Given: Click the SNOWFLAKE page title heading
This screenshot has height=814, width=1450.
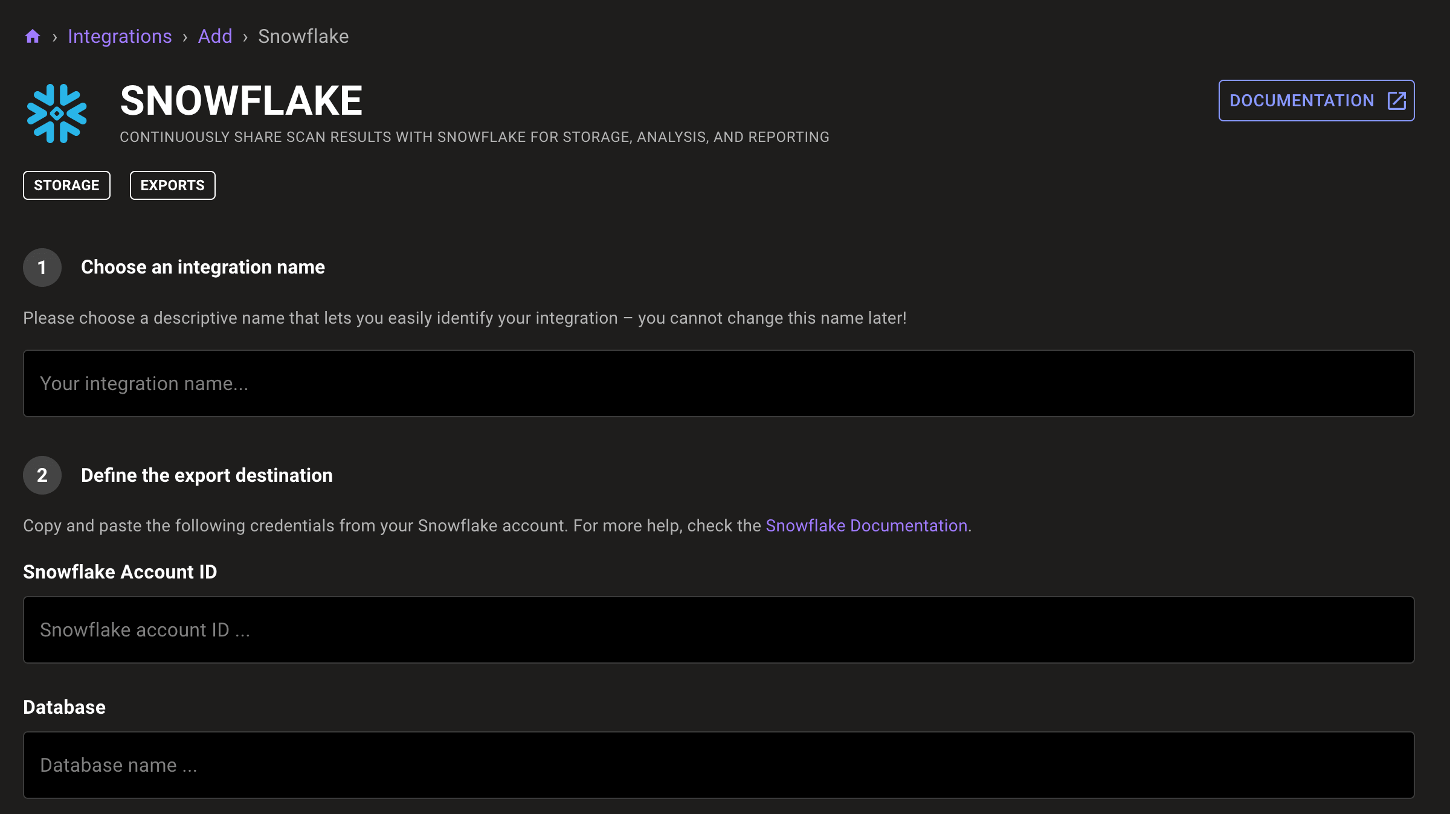Looking at the screenshot, I should point(241,101).
